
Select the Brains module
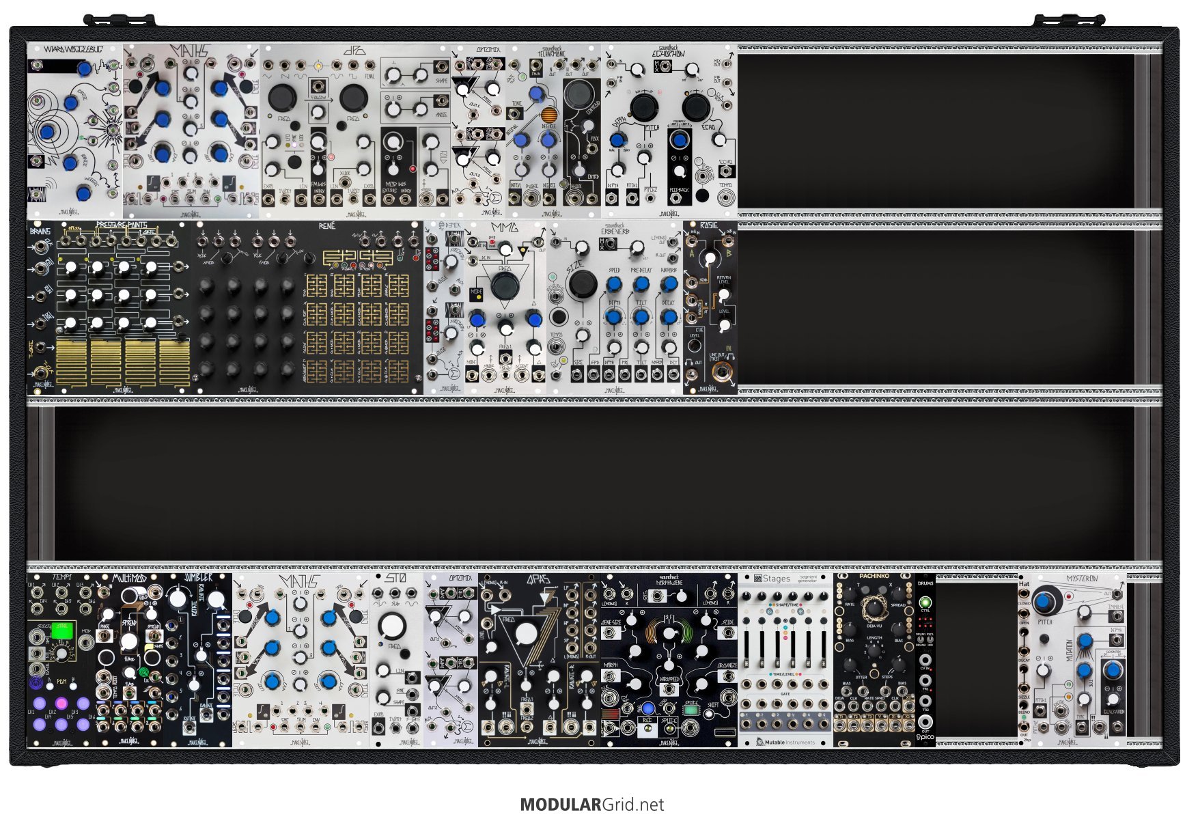click(40, 307)
